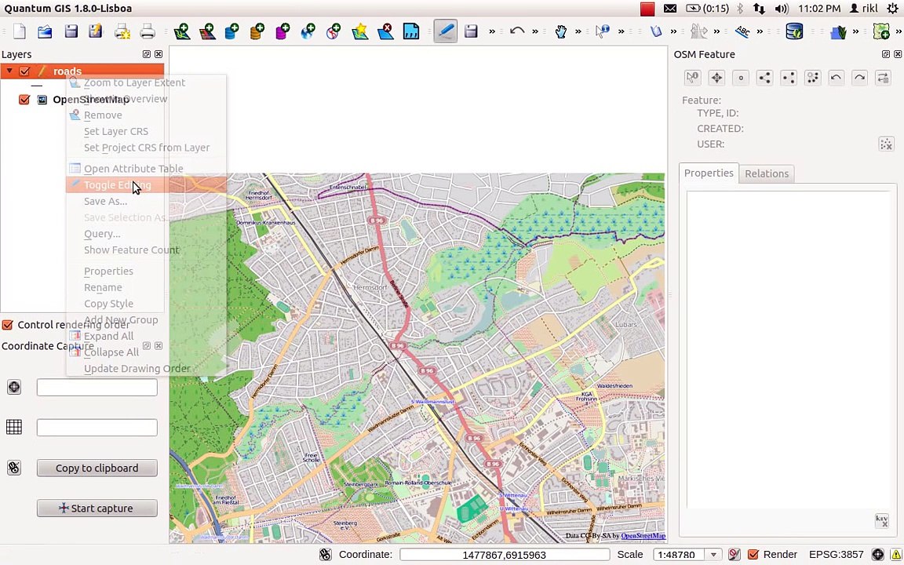The image size is (904, 565).
Task: Click the Copy to clipboard button
Action: click(x=97, y=468)
